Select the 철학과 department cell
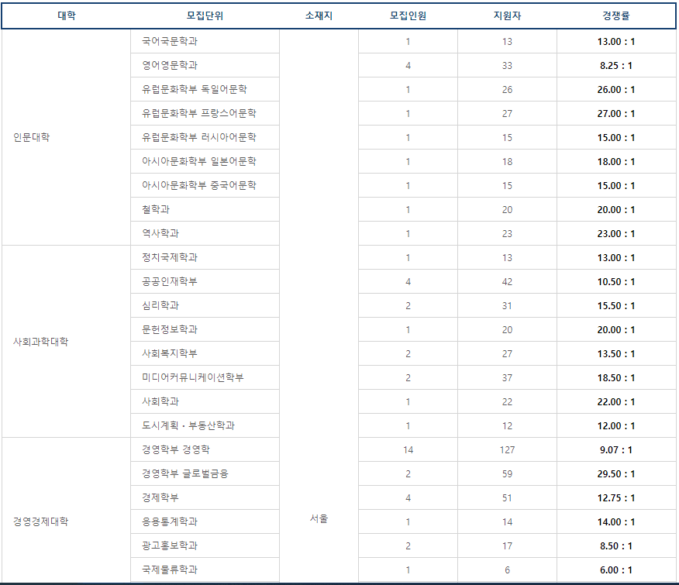 [x=156, y=209]
